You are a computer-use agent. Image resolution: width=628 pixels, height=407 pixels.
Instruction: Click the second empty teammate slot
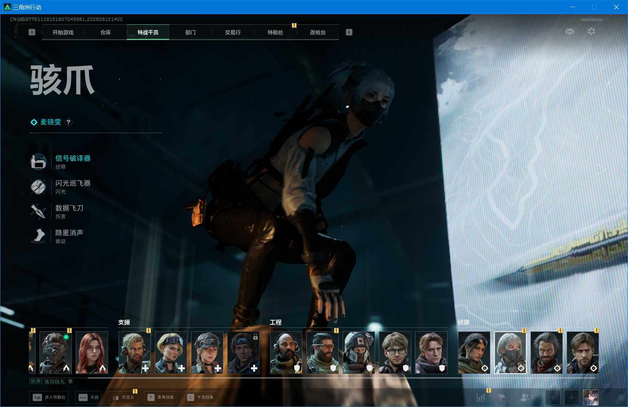coord(571,397)
